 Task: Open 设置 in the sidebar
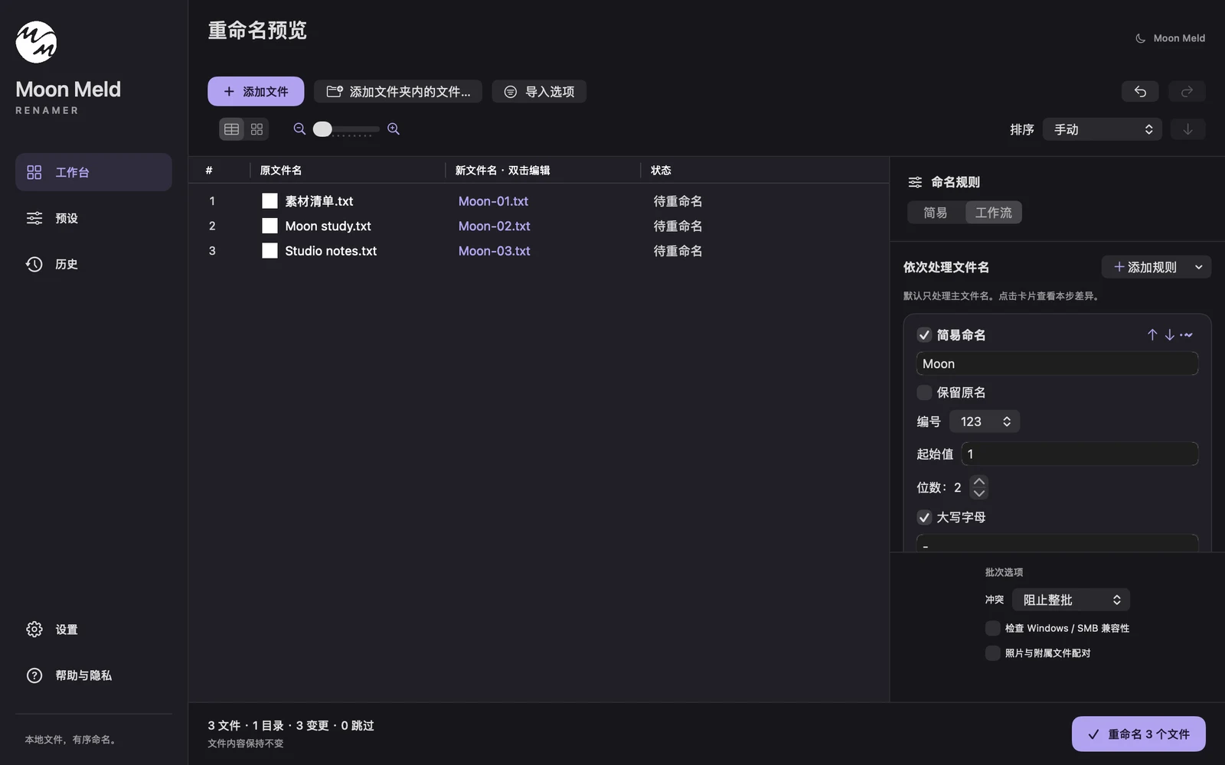[93, 630]
